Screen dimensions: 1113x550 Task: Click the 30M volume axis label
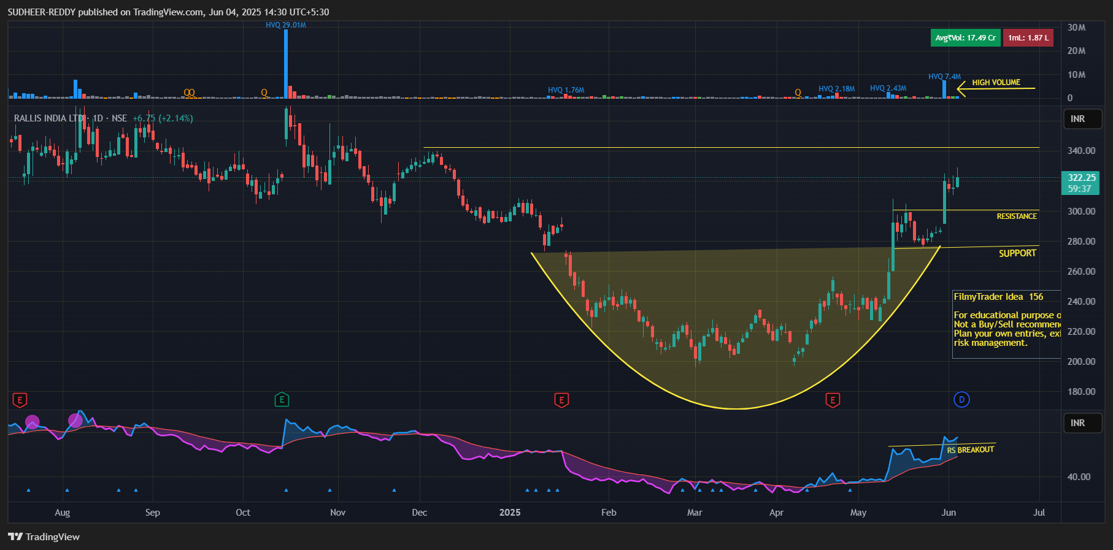point(1076,28)
